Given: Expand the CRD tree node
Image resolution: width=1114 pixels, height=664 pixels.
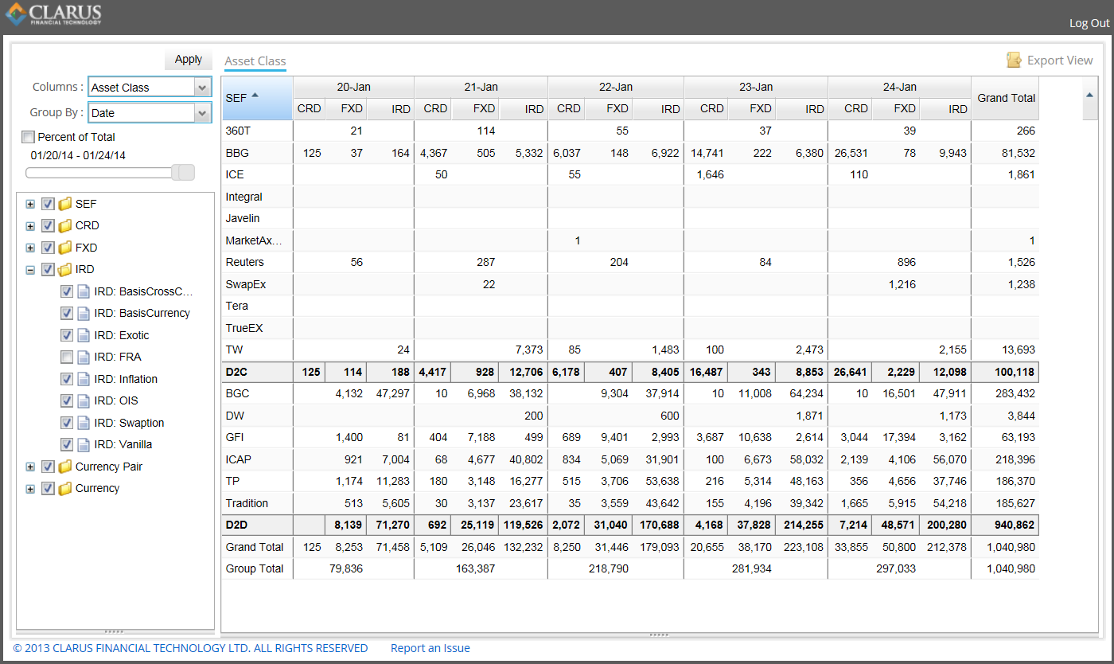Looking at the screenshot, I should 30,225.
